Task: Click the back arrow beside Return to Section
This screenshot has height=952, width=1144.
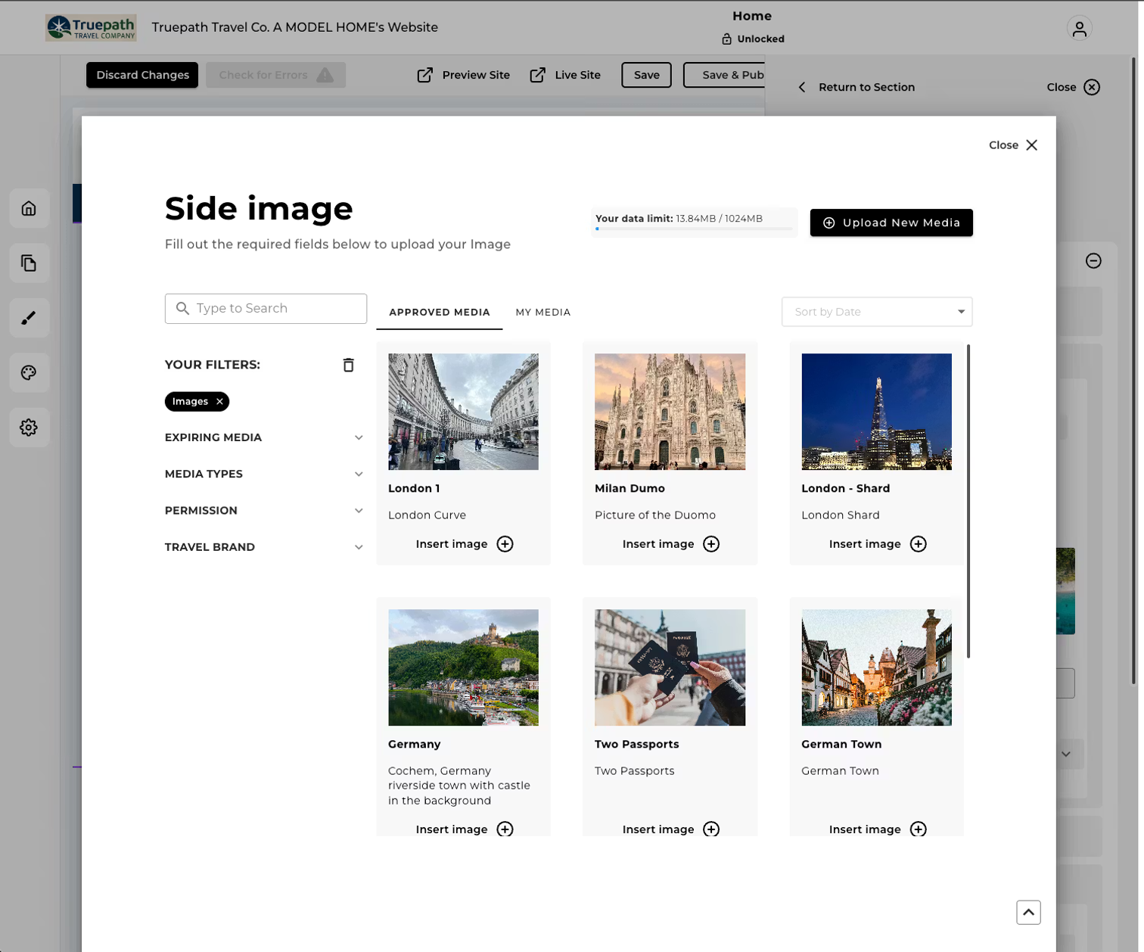Action: pos(802,87)
